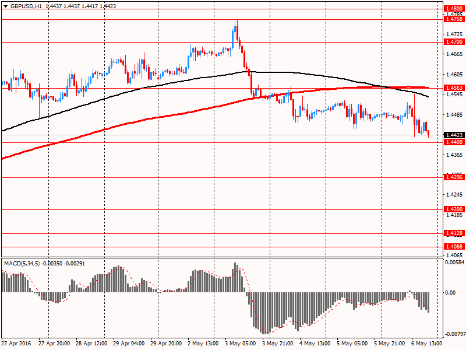
Task: Click the 6 May 13:00 time axis label
Action: [x=427, y=344]
